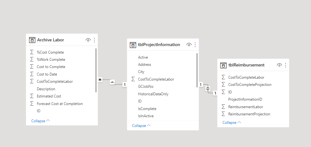This screenshot has height=147, width=311.
Task: Click sigma icon beside ReimbursementLabor
Action: pyautogui.click(x=223, y=107)
